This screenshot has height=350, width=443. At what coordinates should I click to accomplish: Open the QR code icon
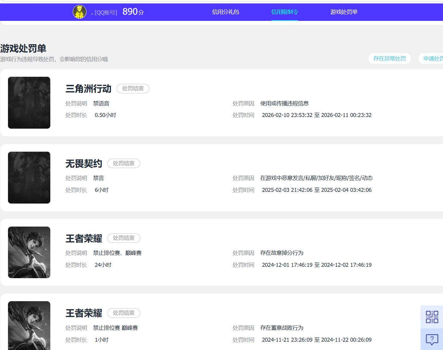[x=432, y=317]
